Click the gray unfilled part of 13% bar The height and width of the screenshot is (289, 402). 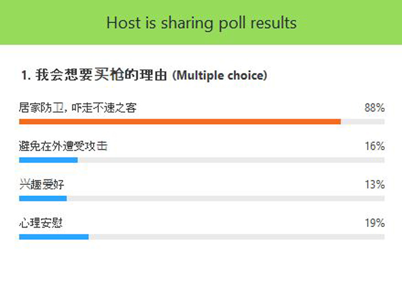click(226, 198)
